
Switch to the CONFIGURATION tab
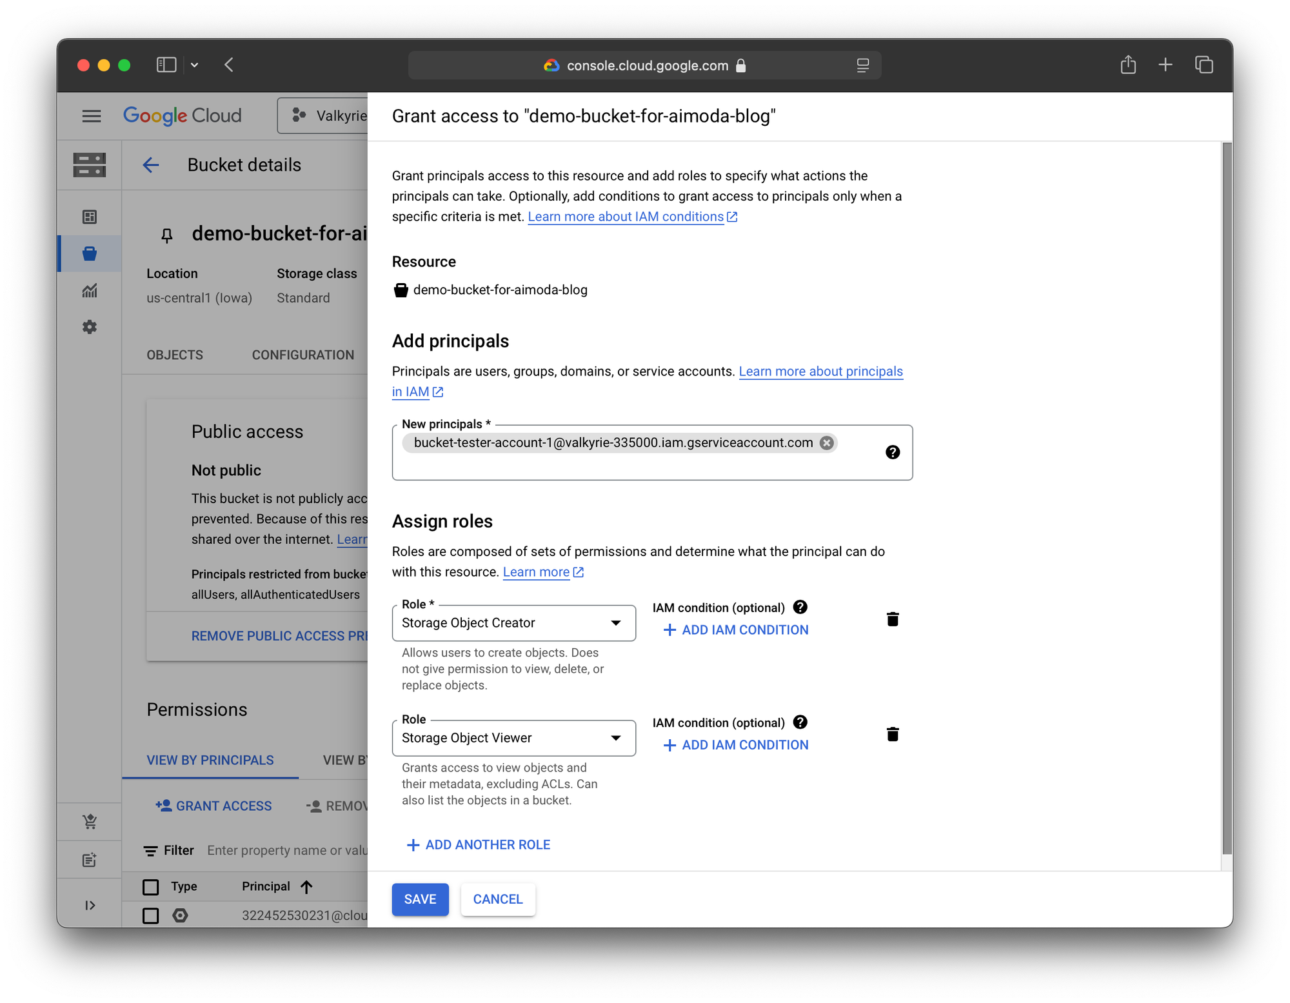pos(303,355)
